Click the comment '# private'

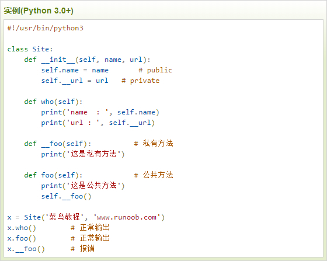point(141,81)
